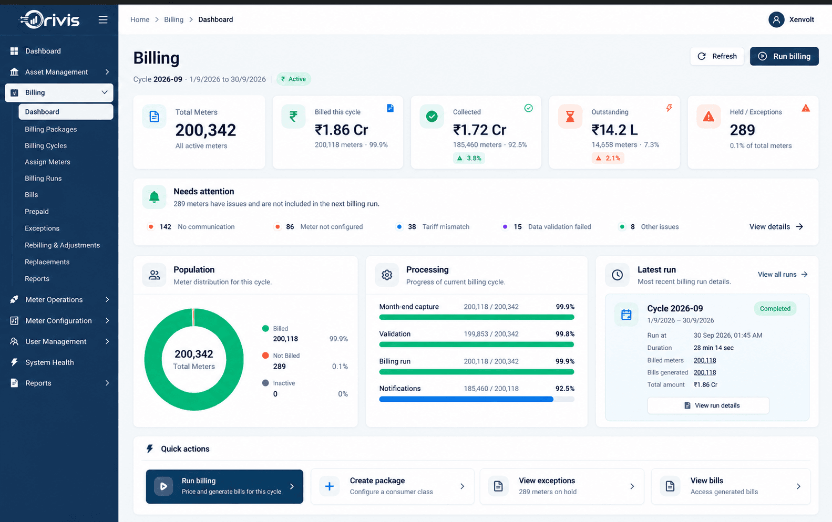Expand Meter Configuration submenu chevron

107,320
